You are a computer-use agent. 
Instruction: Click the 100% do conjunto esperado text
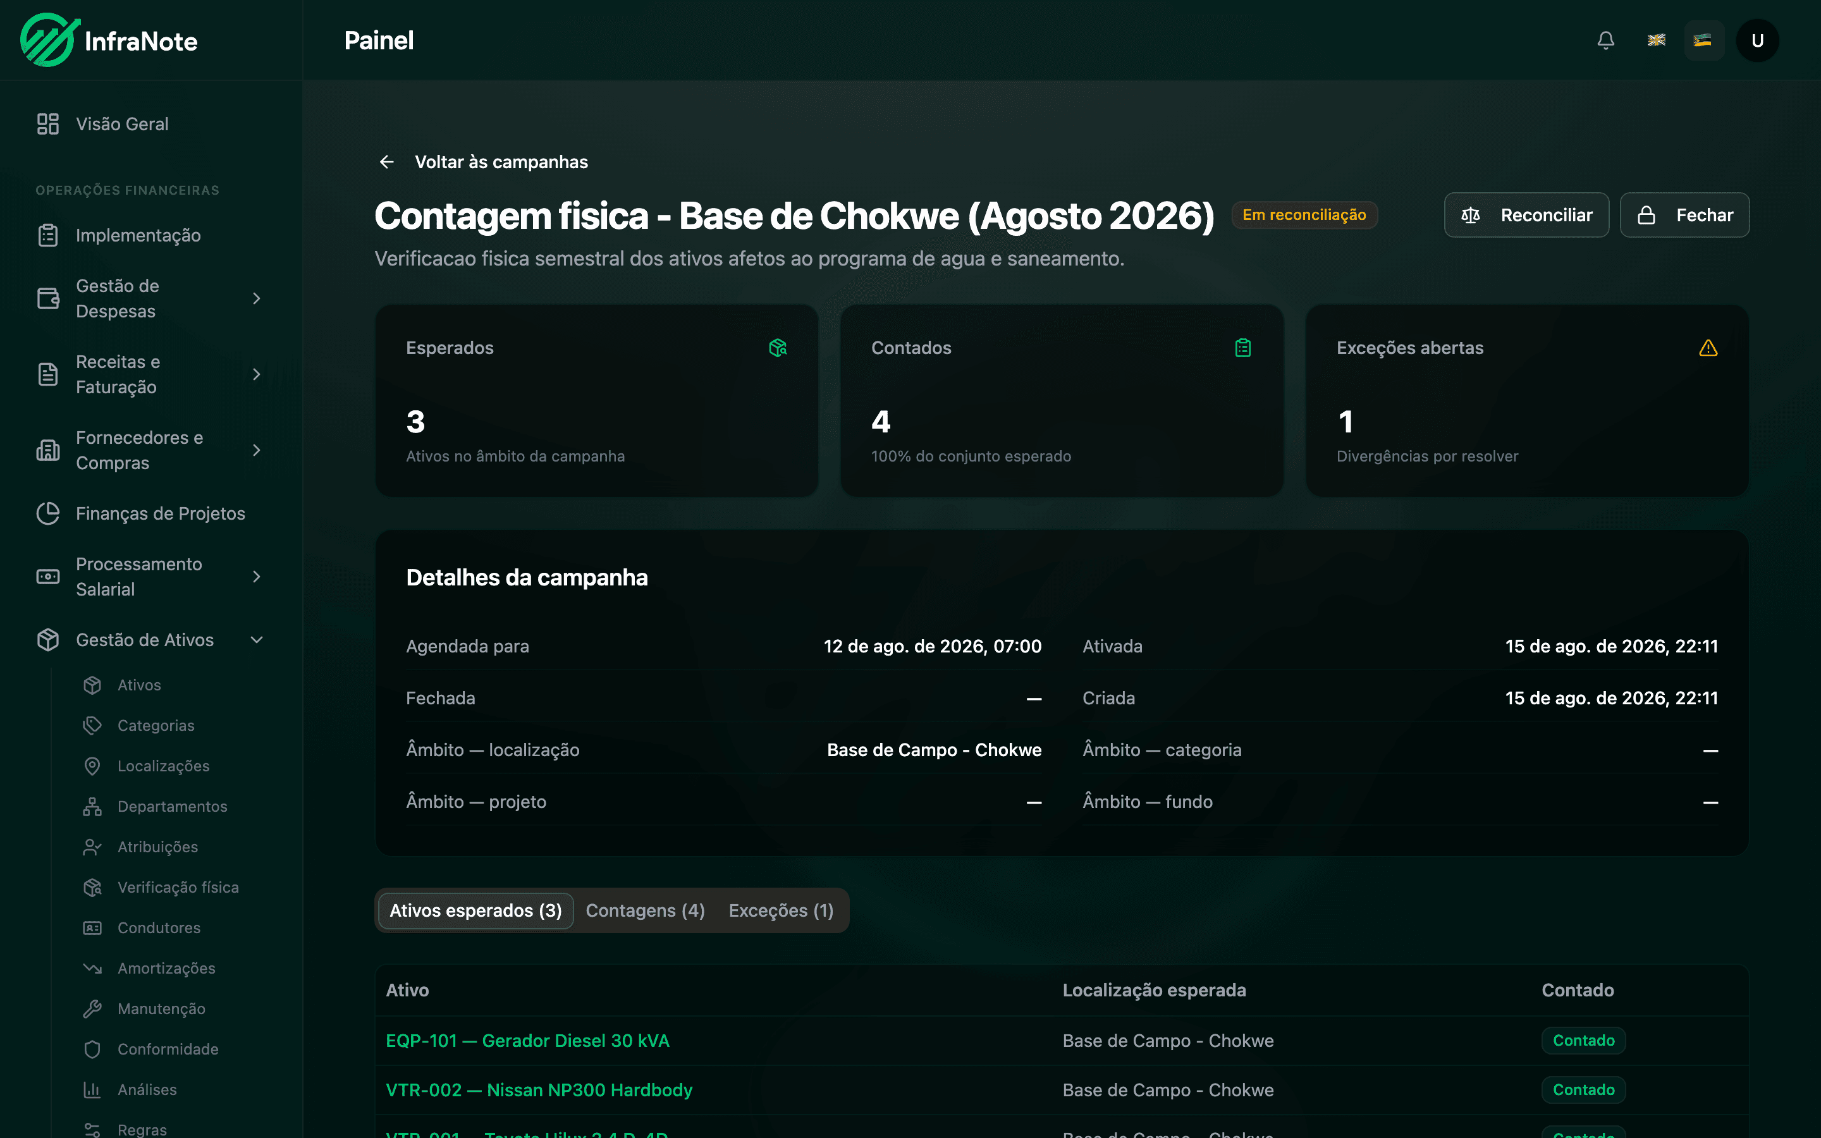[971, 456]
